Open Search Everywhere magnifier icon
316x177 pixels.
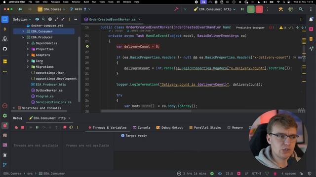301,9
